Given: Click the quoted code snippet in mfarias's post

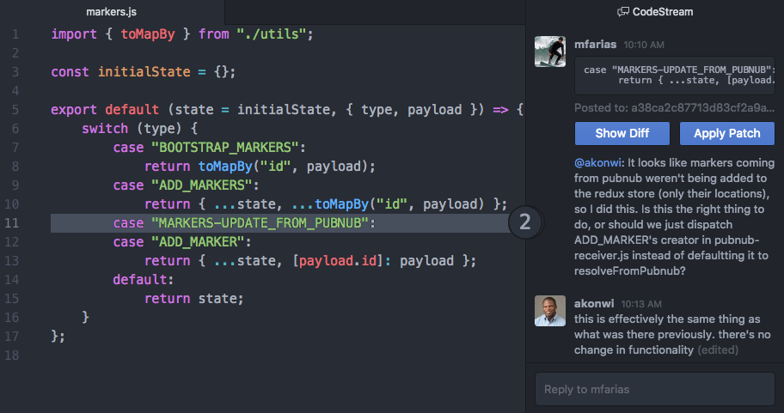Looking at the screenshot, I should pos(677,75).
